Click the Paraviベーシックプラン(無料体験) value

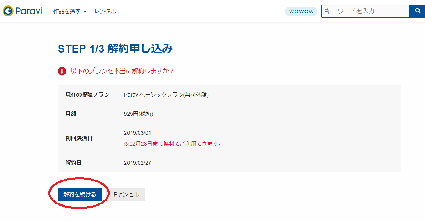pos(166,95)
